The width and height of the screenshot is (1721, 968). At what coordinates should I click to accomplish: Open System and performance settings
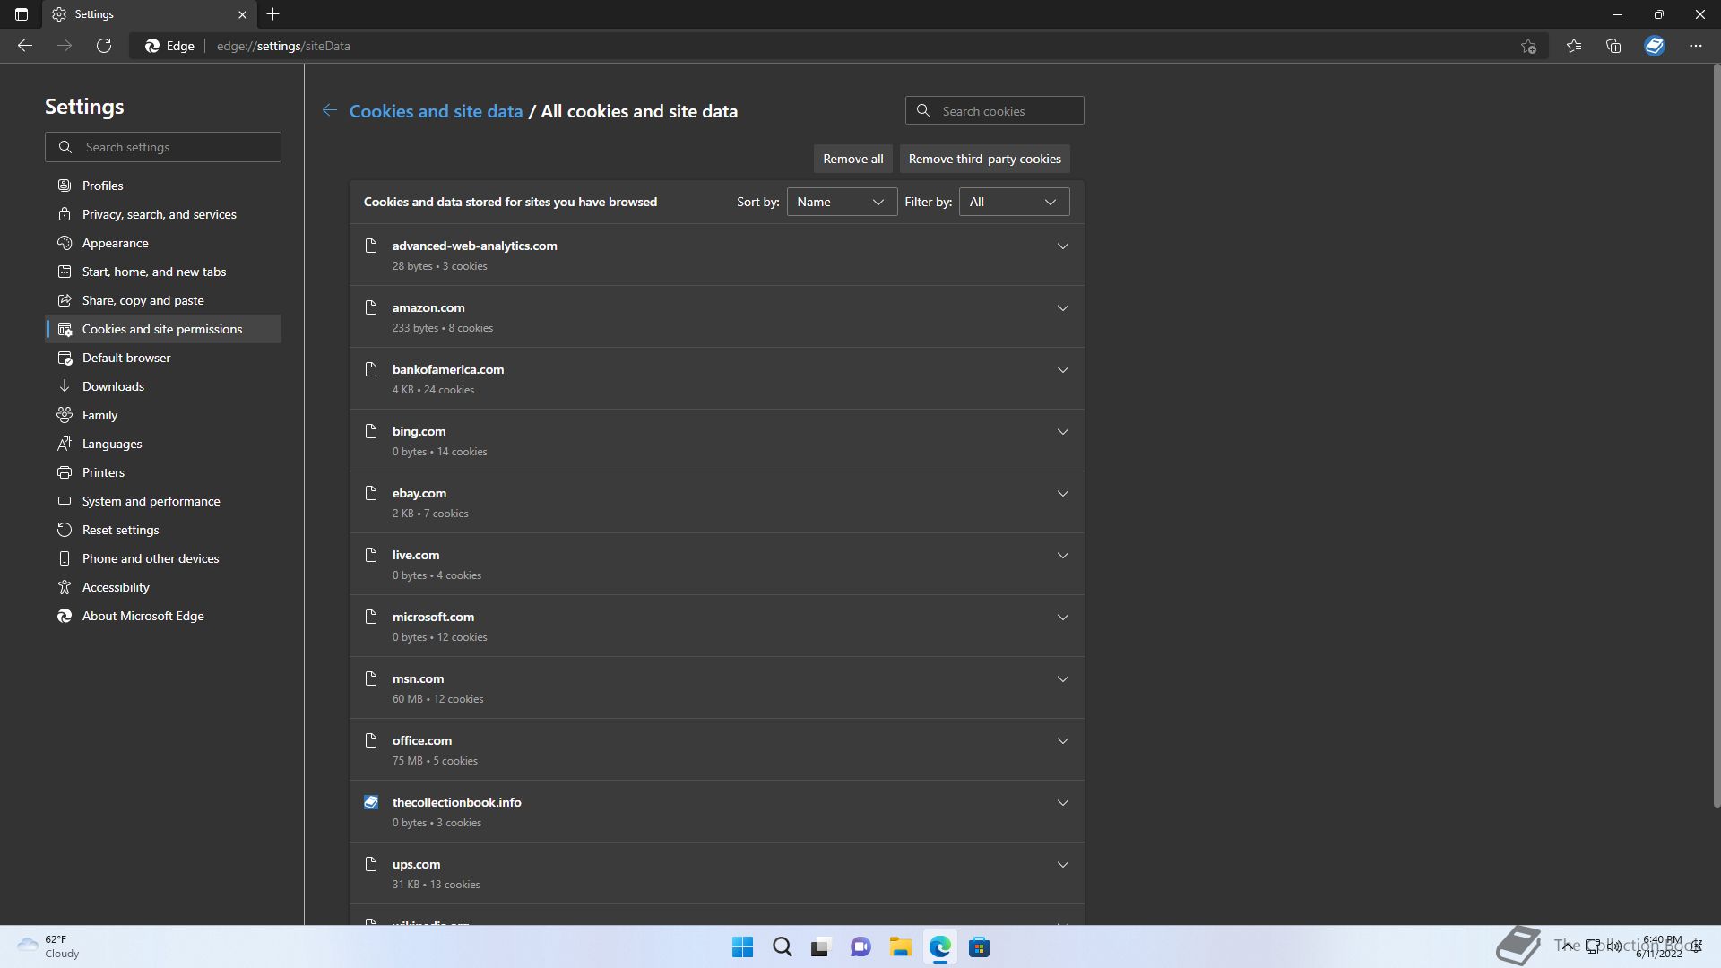163,501
